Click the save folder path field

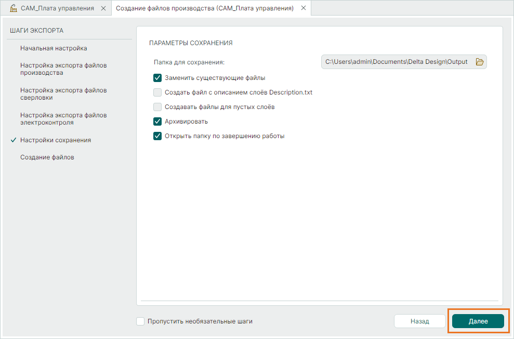click(x=396, y=62)
